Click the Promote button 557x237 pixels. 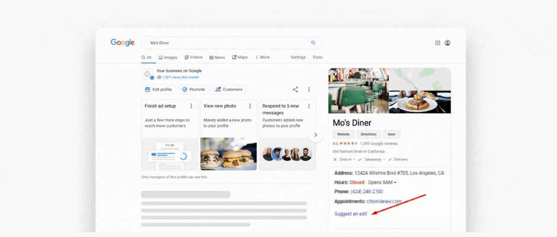point(194,89)
